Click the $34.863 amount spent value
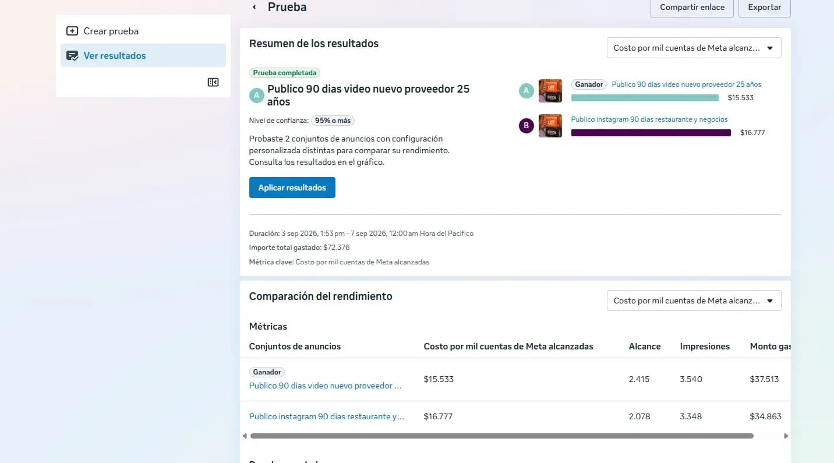834x463 pixels. (x=766, y=416)
